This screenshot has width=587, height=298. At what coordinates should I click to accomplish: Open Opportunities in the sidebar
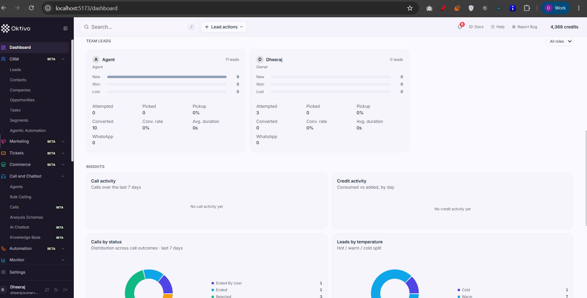[22, 100]
